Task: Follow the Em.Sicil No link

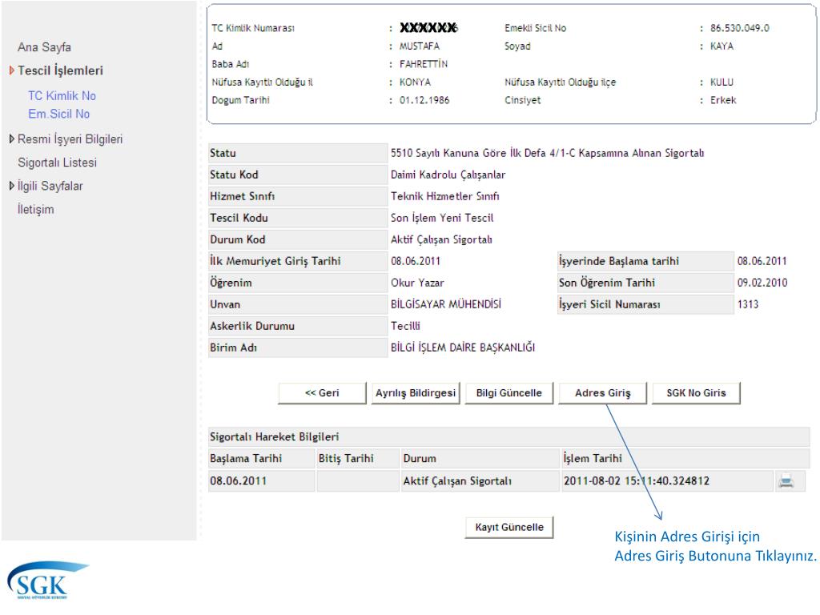Action: [x=58, y=114]
